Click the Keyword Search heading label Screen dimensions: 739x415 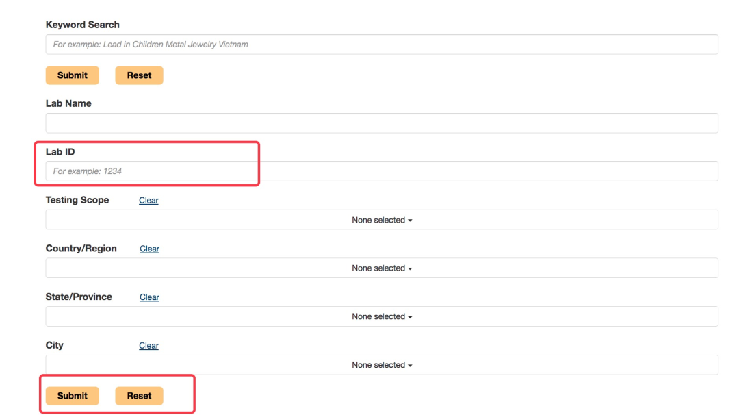(82, 25)
